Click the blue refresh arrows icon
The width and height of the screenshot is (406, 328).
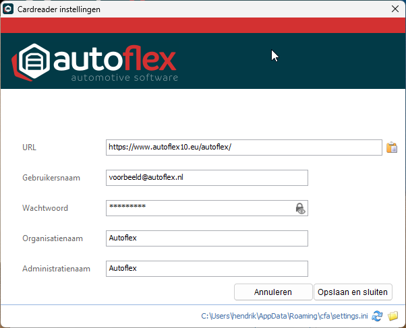[x=378, y=316]
